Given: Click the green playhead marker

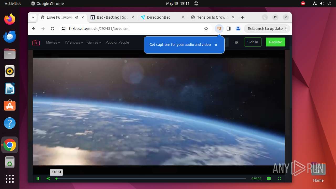Looking at the screenshot, I should pos(56,178).
